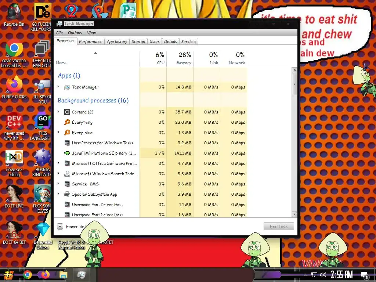Click the Microsoft Windows Search Indexer icon

pyautogui.click(x=67, y=174)
